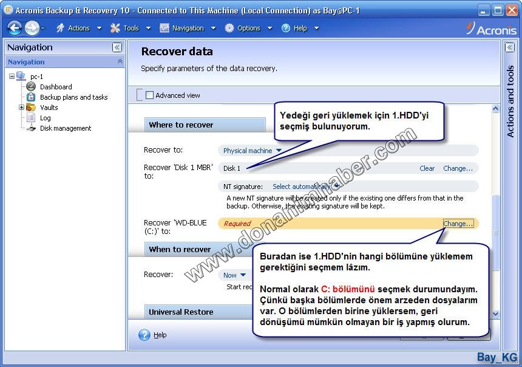Select Dashboard in navigation tree
Viewport: 522px width, 367px height.
56,87
